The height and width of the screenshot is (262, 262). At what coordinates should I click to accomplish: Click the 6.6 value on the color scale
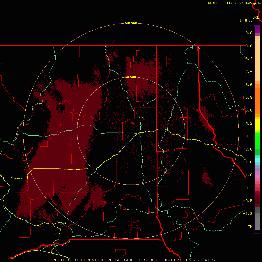(x=249, y=84)
